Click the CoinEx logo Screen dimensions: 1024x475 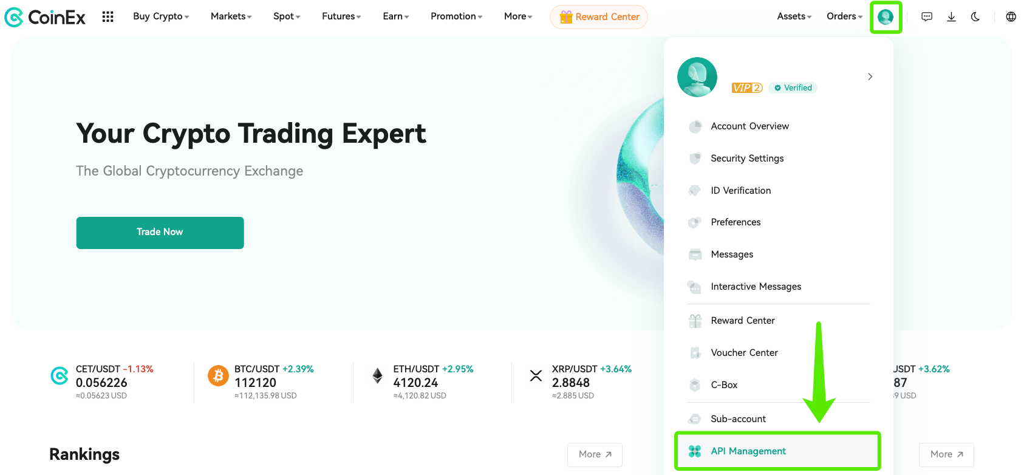pos(46,17)
